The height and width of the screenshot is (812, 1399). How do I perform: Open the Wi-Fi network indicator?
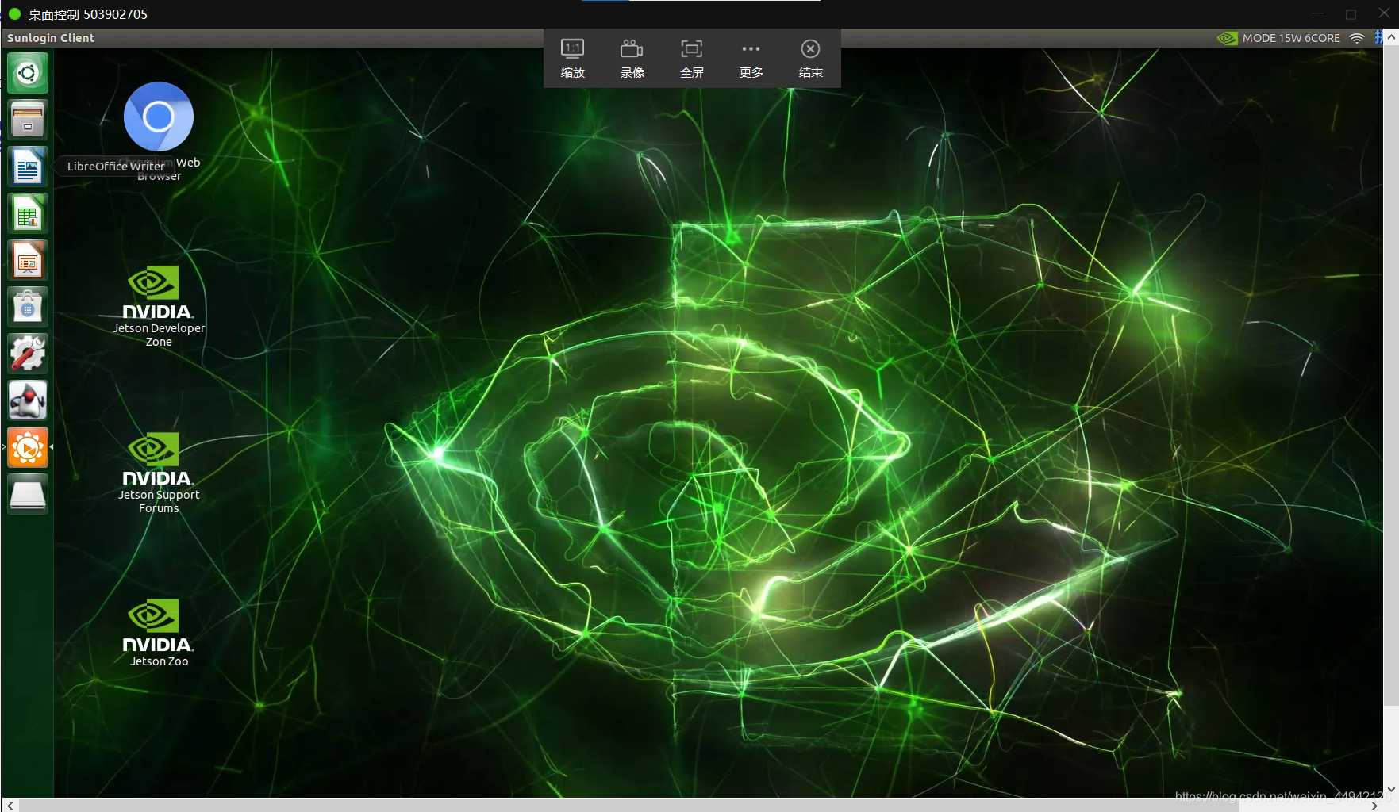pyautogui.click(x=1357, y=38)
